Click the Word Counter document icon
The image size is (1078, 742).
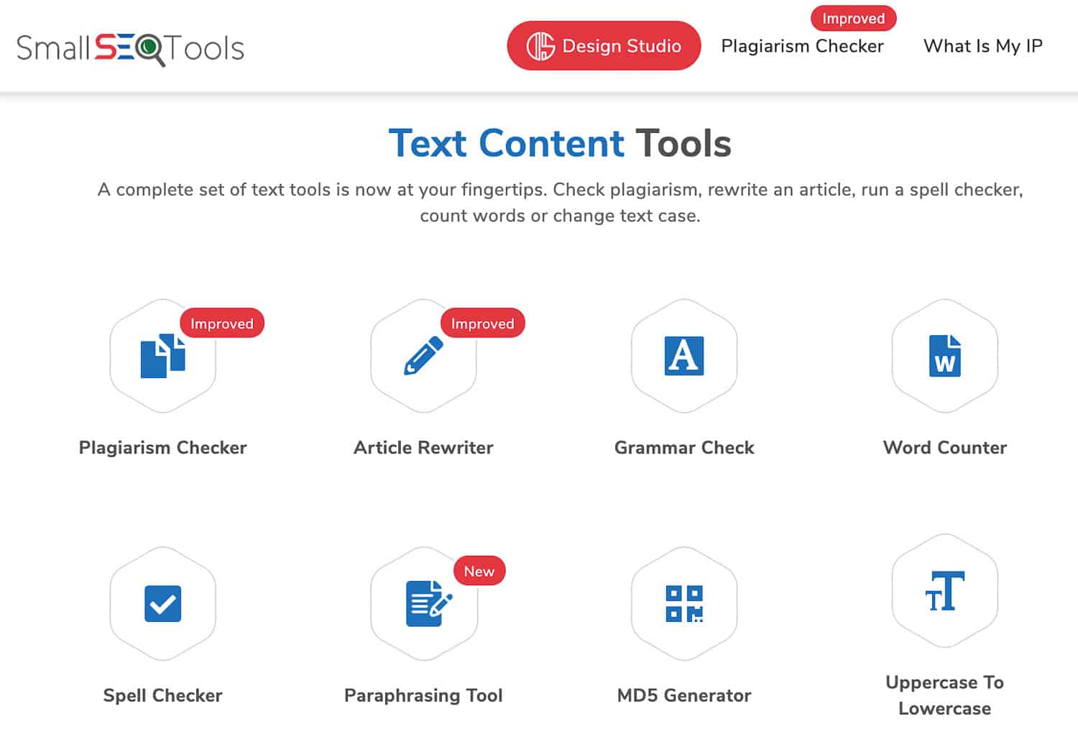pyautogui.click(x=944, y=355)
